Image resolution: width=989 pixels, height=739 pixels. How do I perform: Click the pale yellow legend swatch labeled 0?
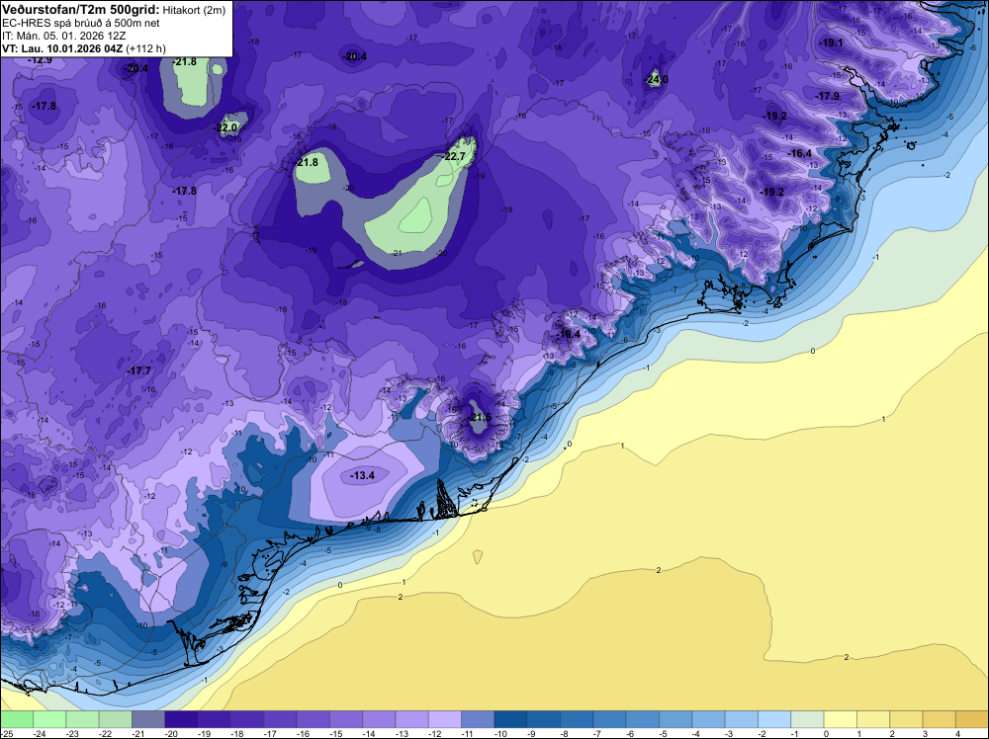840,719
